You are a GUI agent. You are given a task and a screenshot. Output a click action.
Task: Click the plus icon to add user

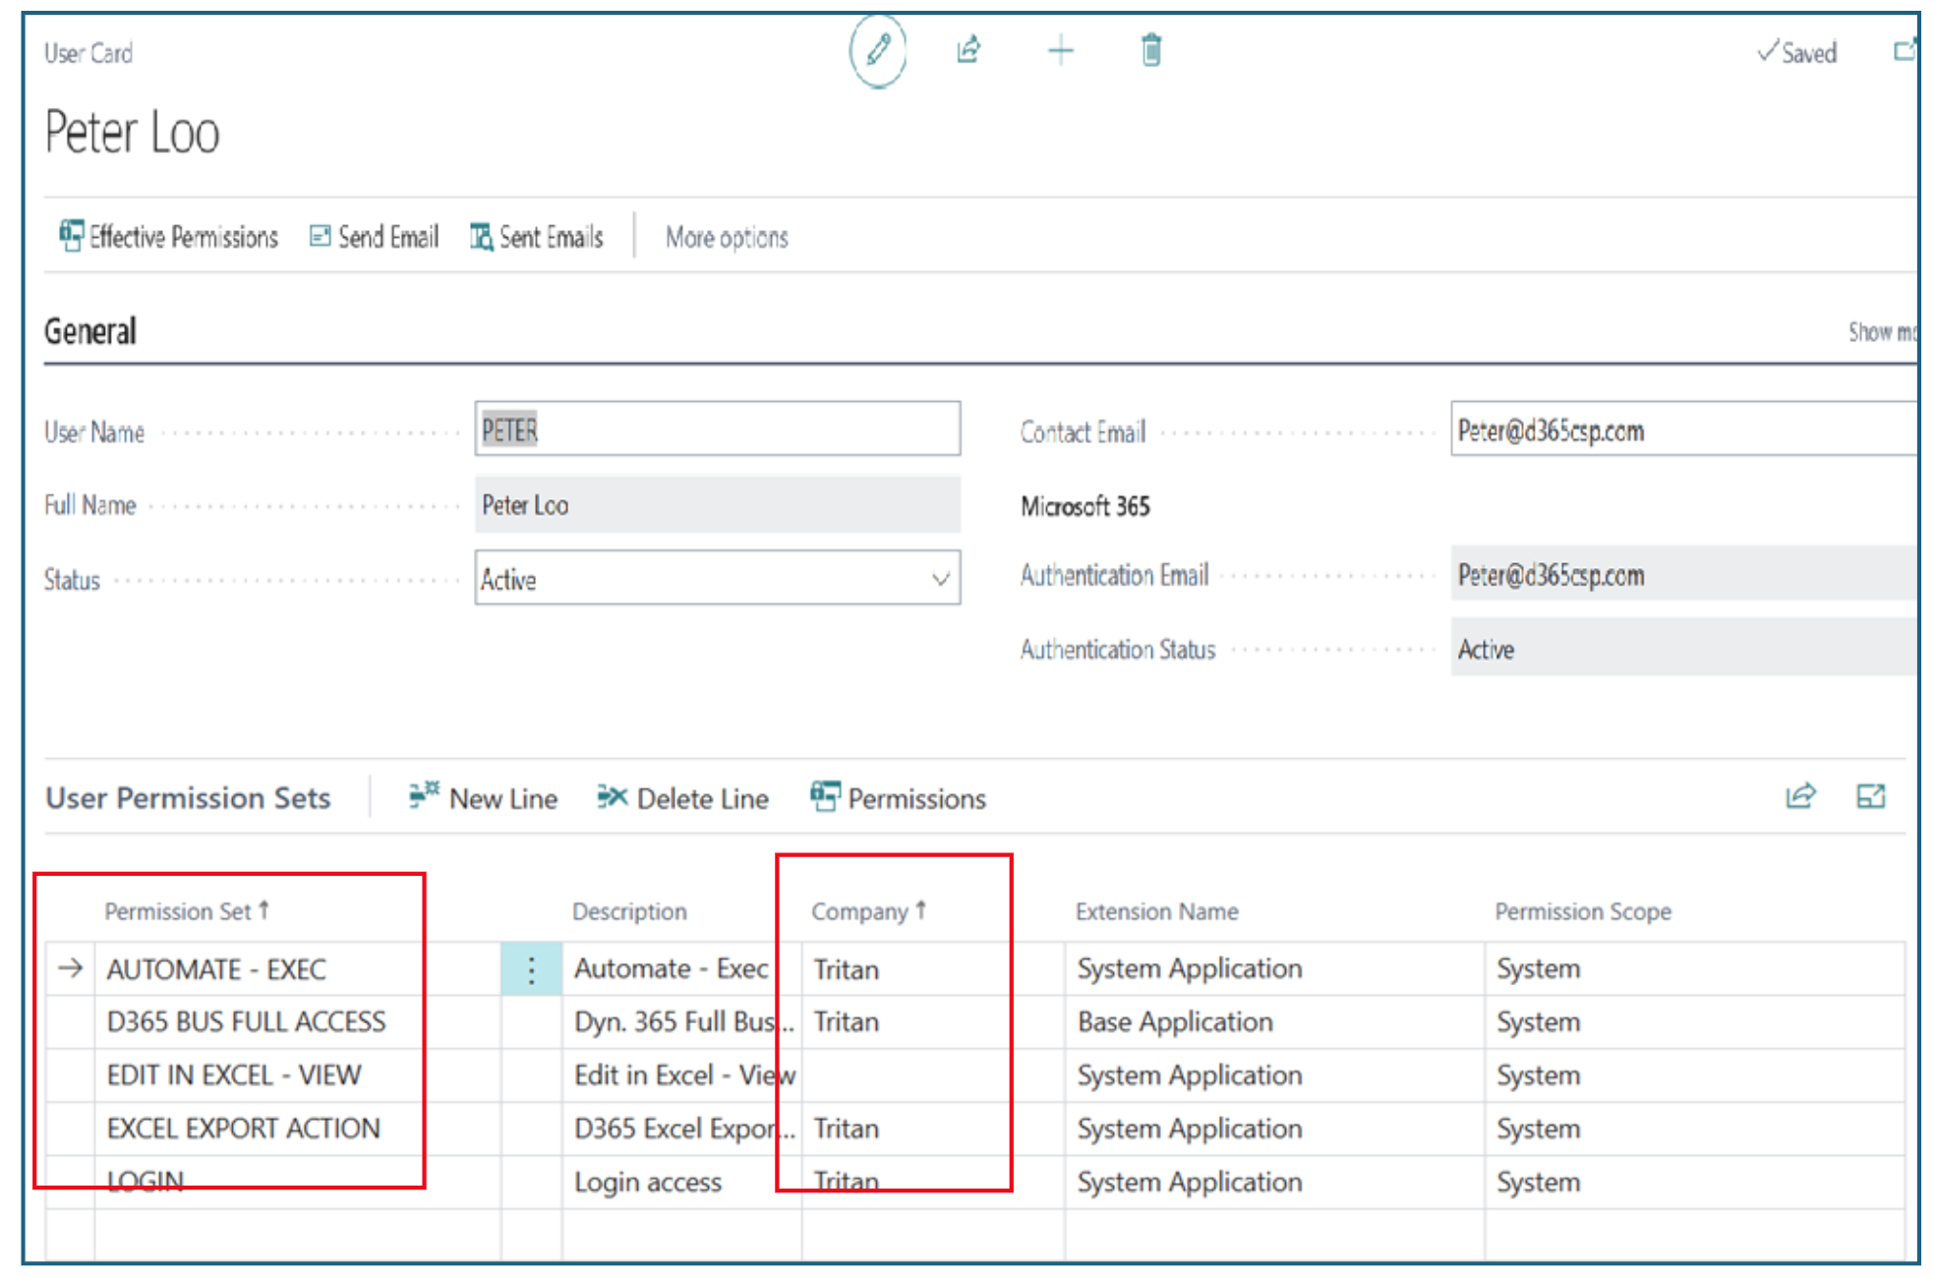pyautogui.click(x=1060, y=50)
